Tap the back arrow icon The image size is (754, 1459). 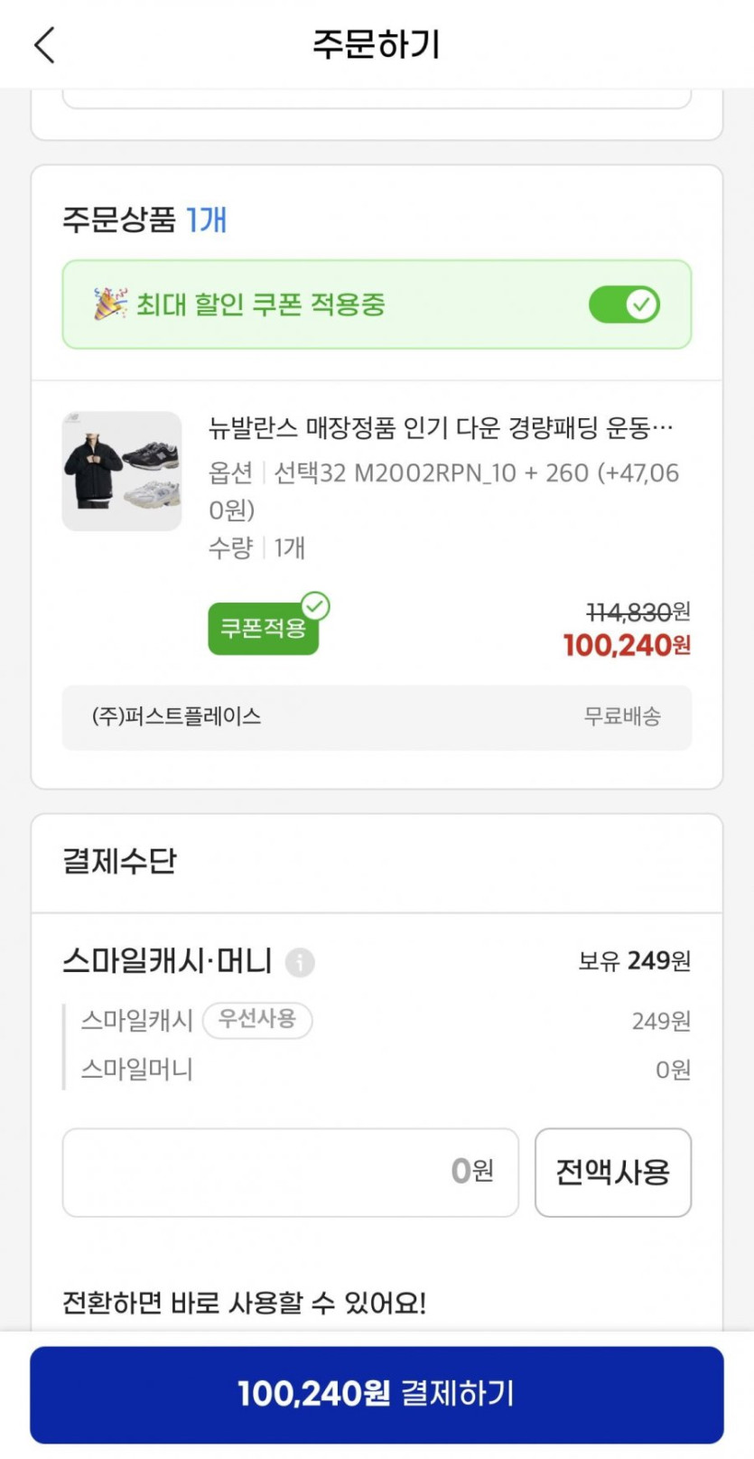click(44, 44)
